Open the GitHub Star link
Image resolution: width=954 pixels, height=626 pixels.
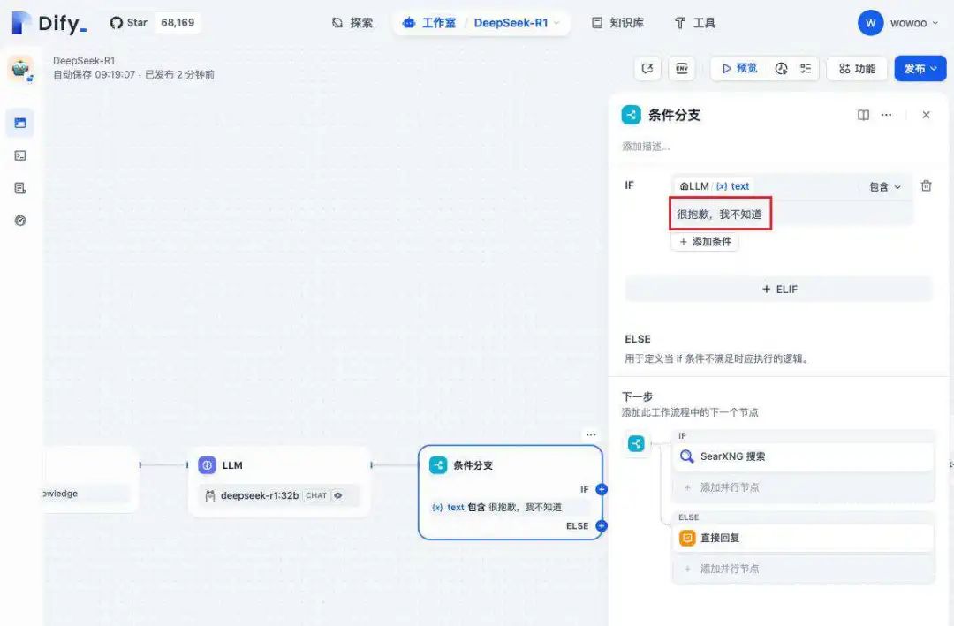(x=128, y=22)
